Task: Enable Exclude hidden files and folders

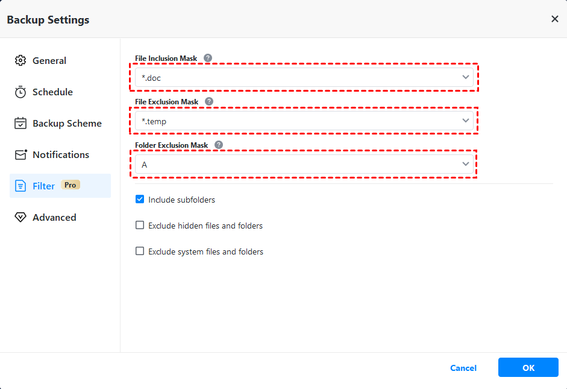Action: tap(140, 226)
